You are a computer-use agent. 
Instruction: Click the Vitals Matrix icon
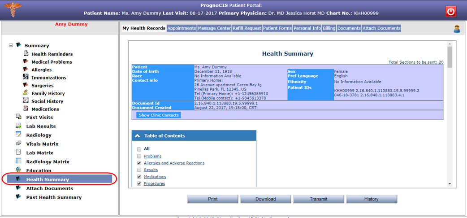click(18, 143)
